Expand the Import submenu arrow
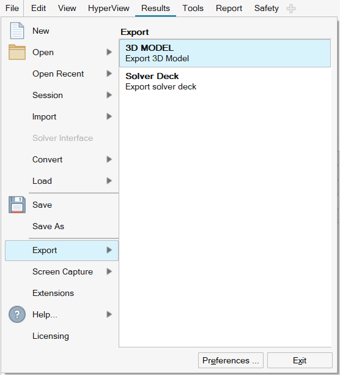340x375 pixels. click(x=109, y=116)
